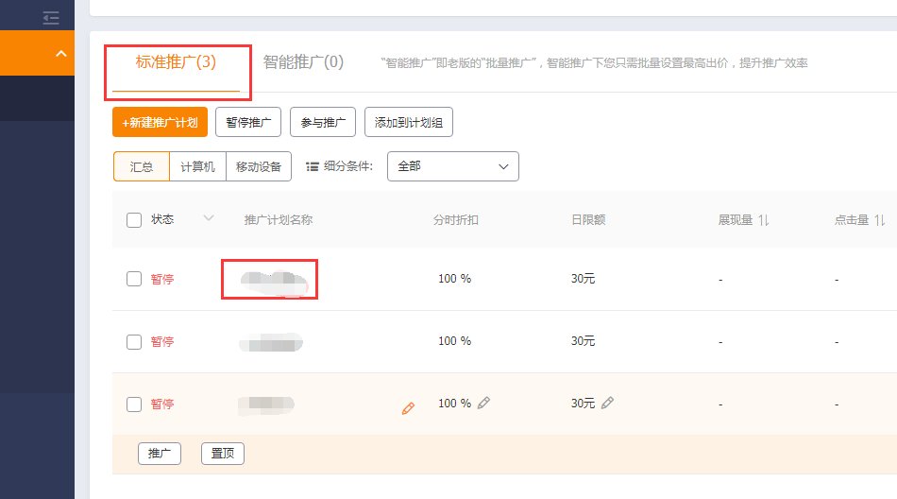Check the first paused plan's checkbox
Viewport: 897px width, 499px height.
(x=134, y=279)
